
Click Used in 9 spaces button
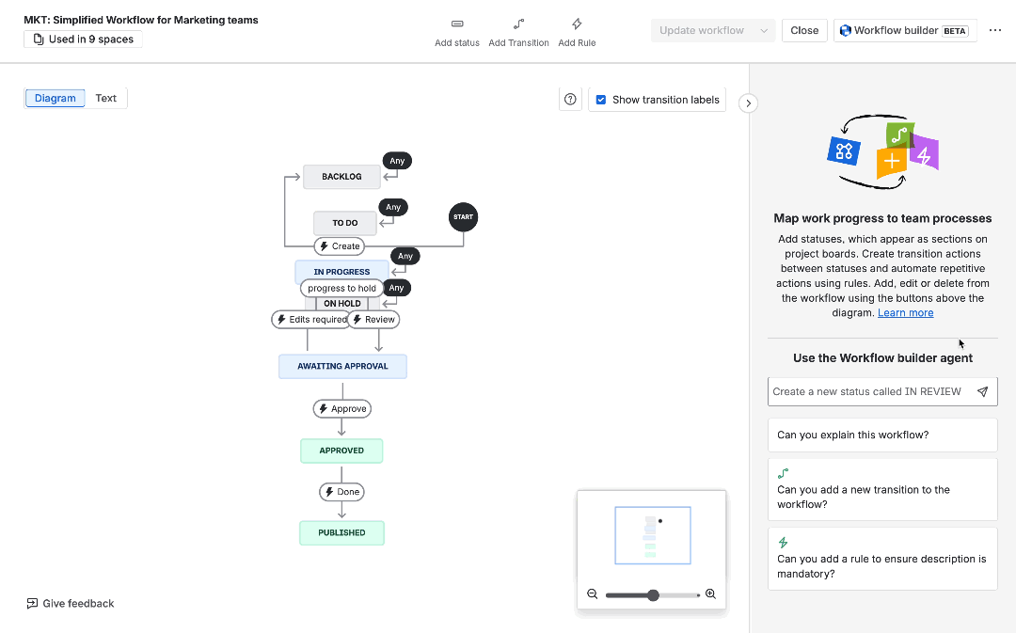(x=83, y=39)
